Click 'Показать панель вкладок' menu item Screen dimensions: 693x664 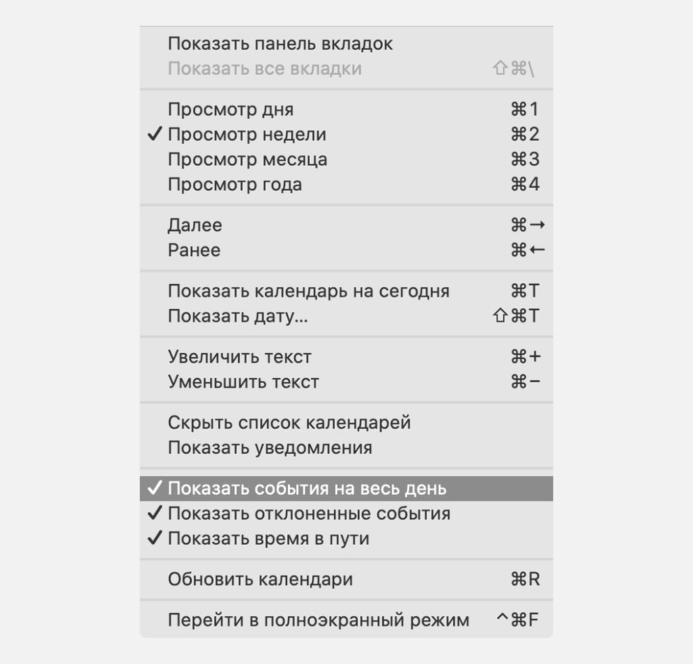click(280, 44)
